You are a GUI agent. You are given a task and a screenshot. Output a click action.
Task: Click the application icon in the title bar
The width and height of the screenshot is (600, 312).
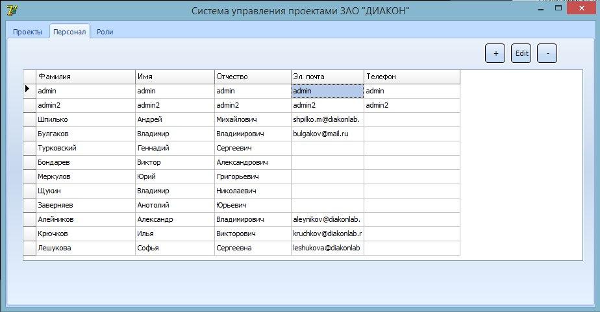click(x=12, y=10)
